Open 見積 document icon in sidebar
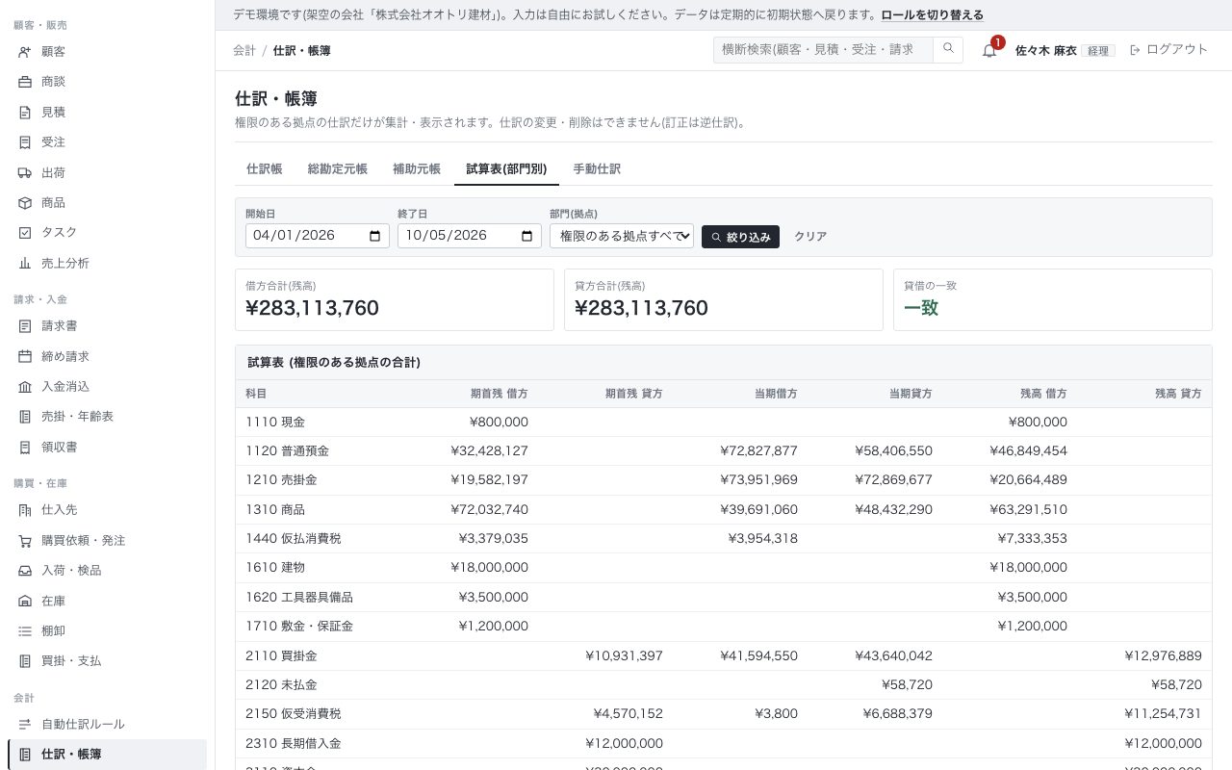1232x770 pixels. [25, 113]
